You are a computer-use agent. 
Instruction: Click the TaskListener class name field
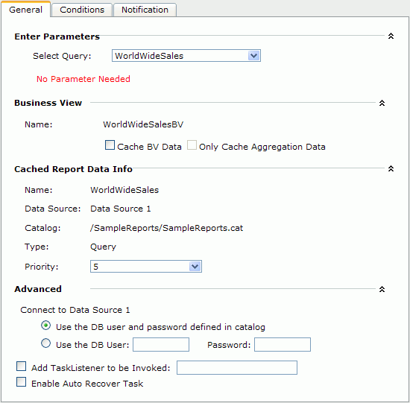(x=237, y=367)
